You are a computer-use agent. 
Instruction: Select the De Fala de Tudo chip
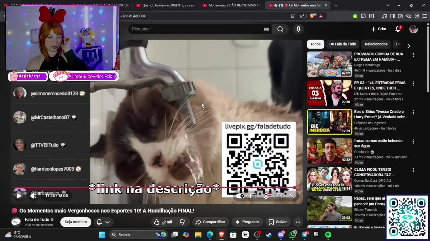pyautogui.click(x=343, y=44)
